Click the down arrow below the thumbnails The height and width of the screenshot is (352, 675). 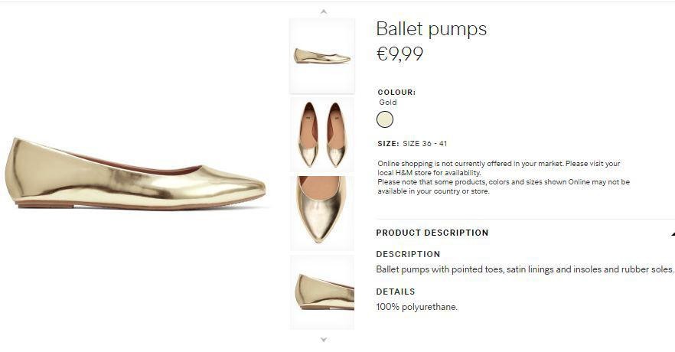[x=324, y=340]
